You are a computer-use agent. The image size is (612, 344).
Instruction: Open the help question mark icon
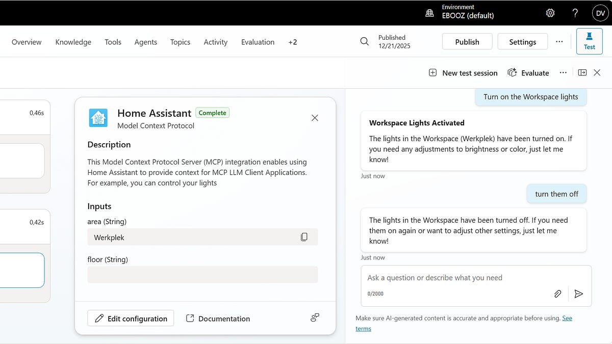[575, 13]
